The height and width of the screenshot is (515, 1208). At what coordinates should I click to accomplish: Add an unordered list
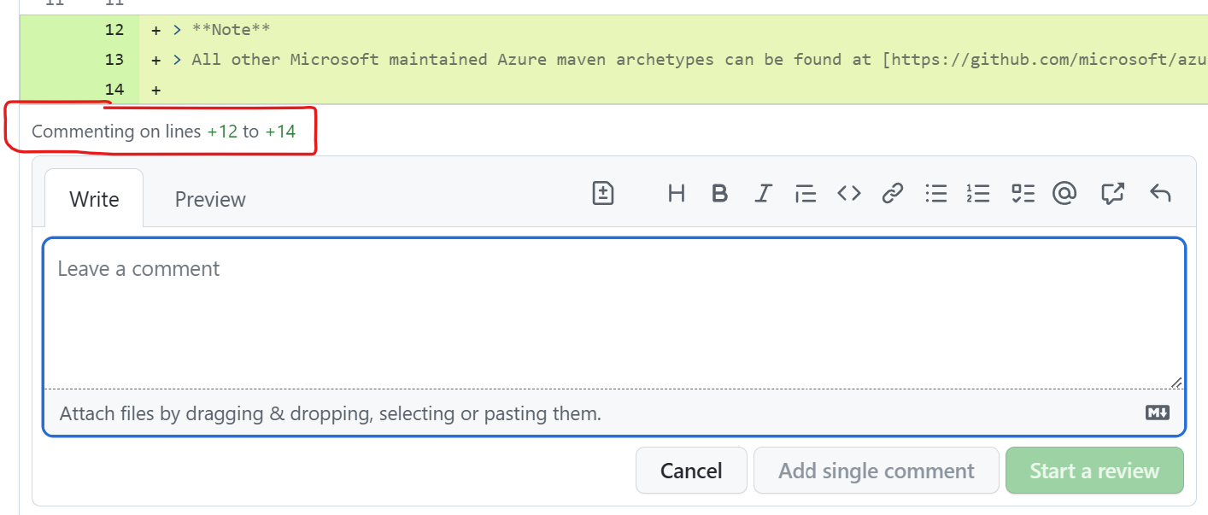point(935,194)
